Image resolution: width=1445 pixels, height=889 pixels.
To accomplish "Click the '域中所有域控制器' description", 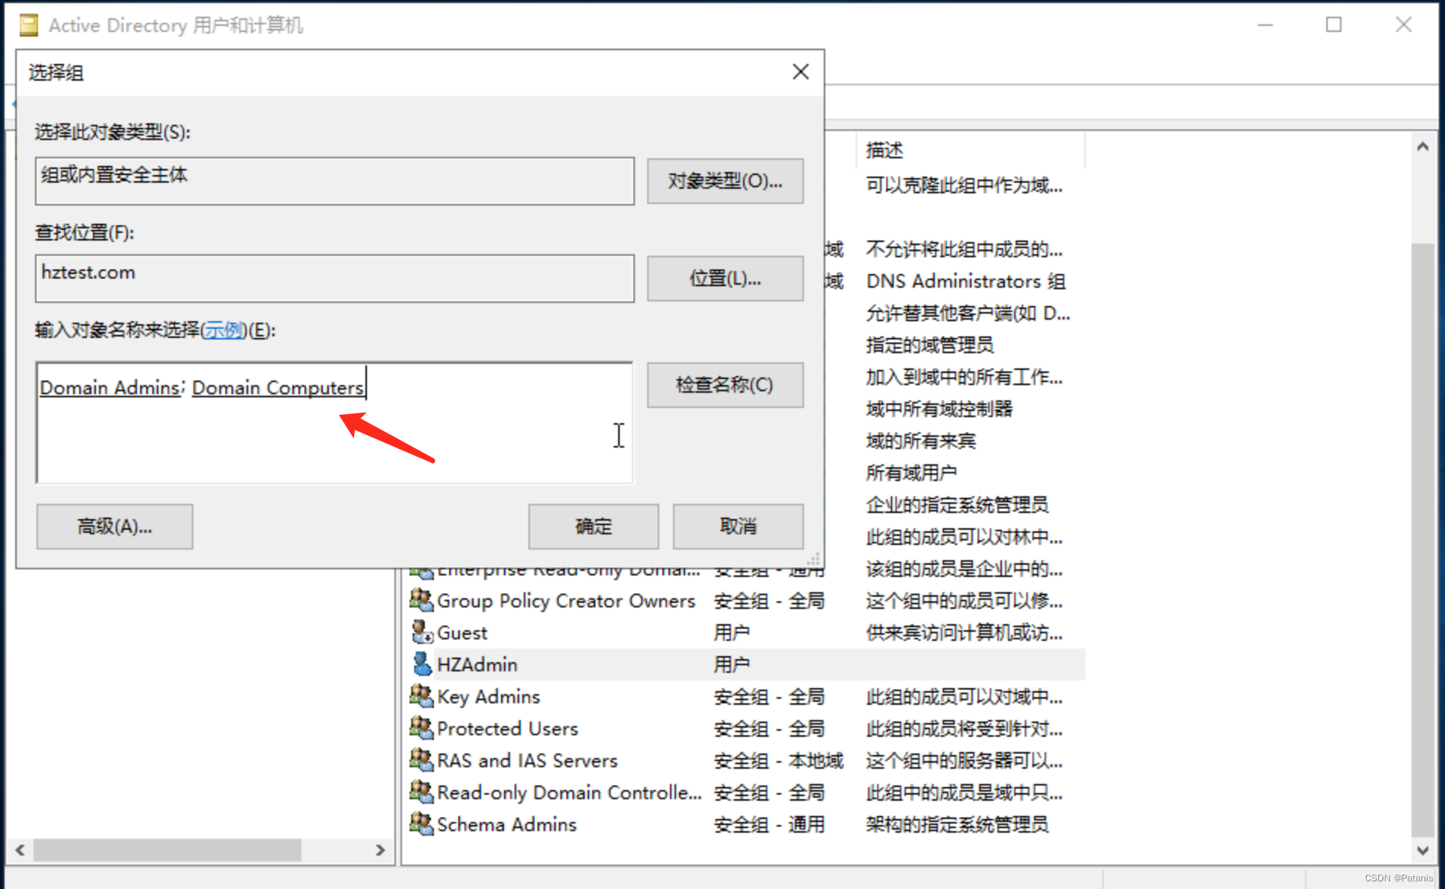I will (x=939, y=409).
